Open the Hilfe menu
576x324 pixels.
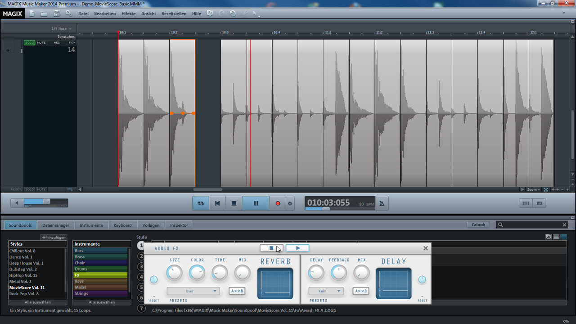pyautogui.click(x=197, y=13)
